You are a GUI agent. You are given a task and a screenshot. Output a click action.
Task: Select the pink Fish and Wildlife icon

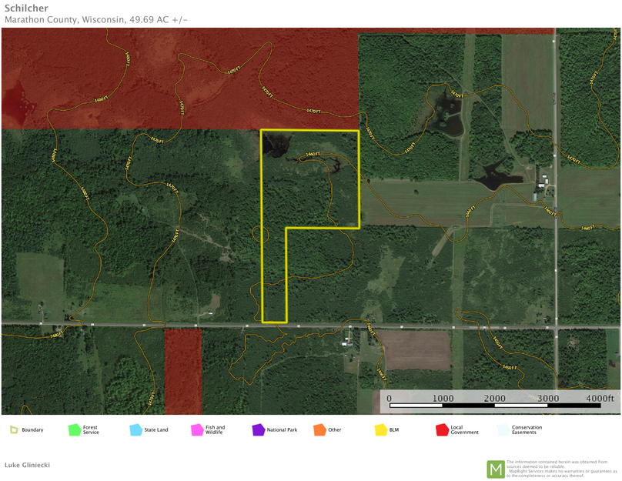(196, 429)
